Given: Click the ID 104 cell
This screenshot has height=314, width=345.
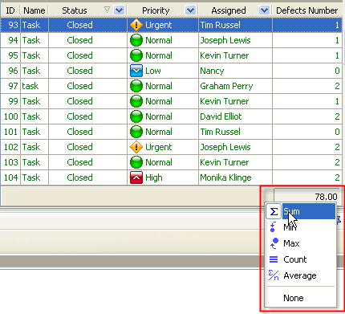Looking at the screenshot, I should pyautogui.click(x=10, y=177).
